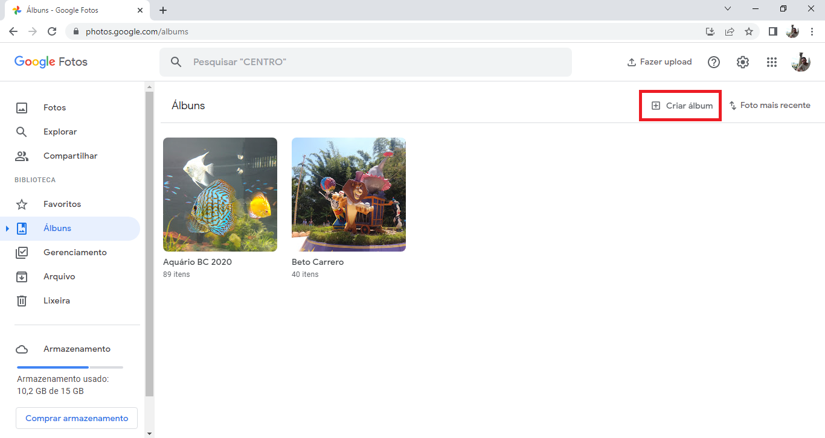Click the padlock site info icon

(x=75, y=31)
